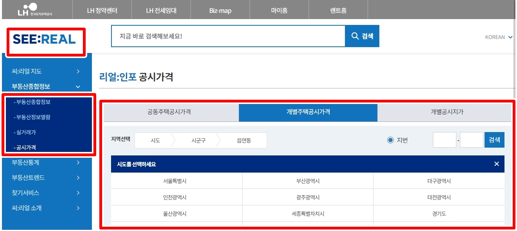Select the 지번 radio button
Image resolution: width=517 pixels, height=231 pixels.
[390, 140]
